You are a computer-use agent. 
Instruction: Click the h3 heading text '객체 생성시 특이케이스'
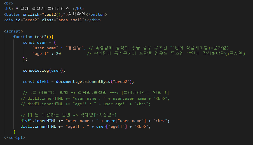(x=45, y=9)
